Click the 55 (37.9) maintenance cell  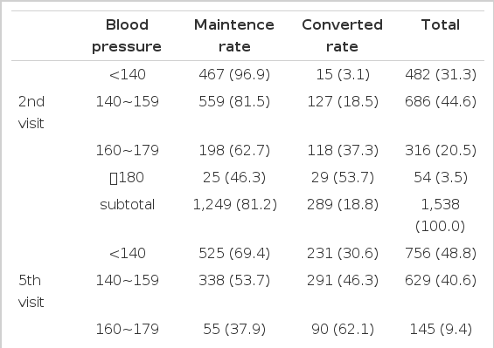[x=234, y=329]
